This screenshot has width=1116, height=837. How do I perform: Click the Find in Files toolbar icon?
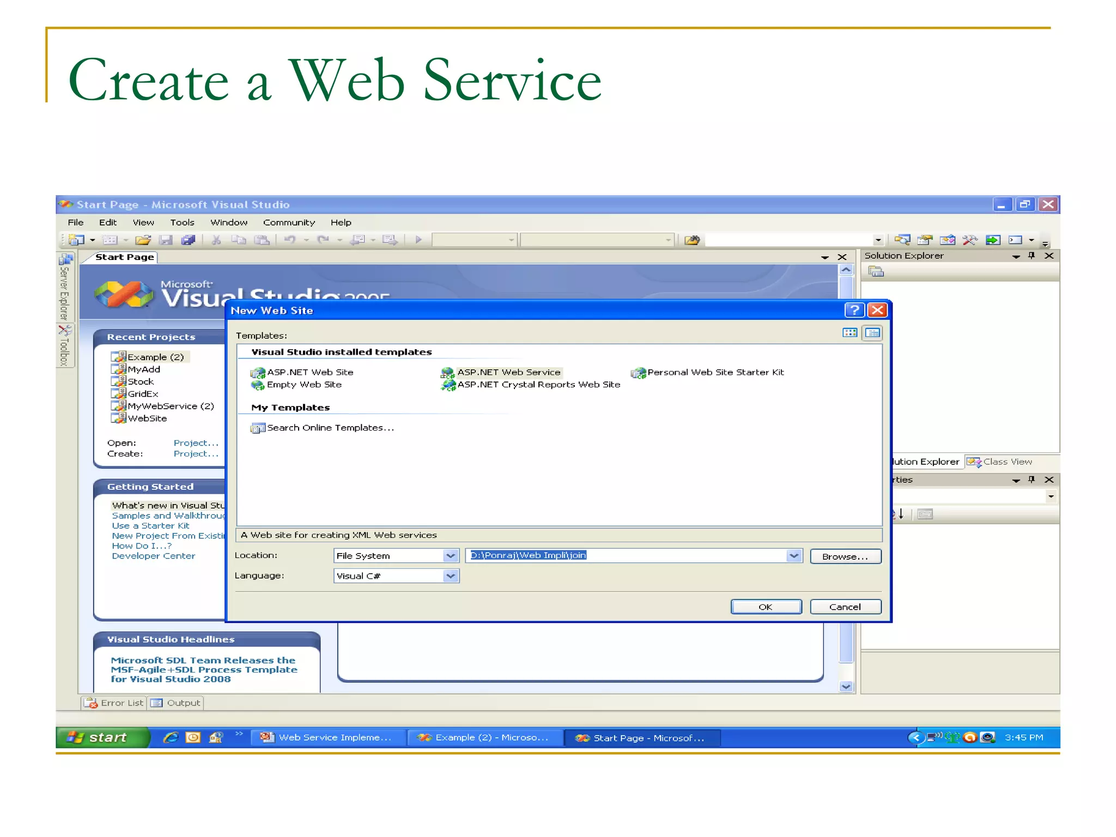(x=692, y=240)
